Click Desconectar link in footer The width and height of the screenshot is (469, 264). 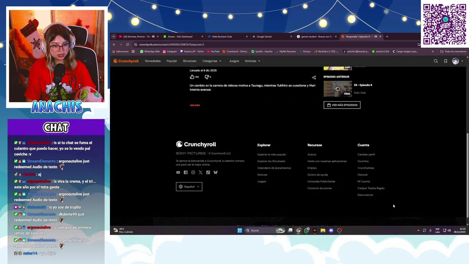[x=365, y=195]
